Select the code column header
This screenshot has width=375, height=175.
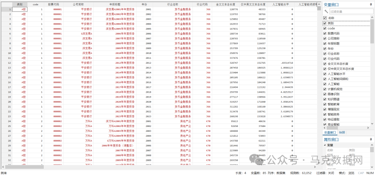[x=36, y=4]
